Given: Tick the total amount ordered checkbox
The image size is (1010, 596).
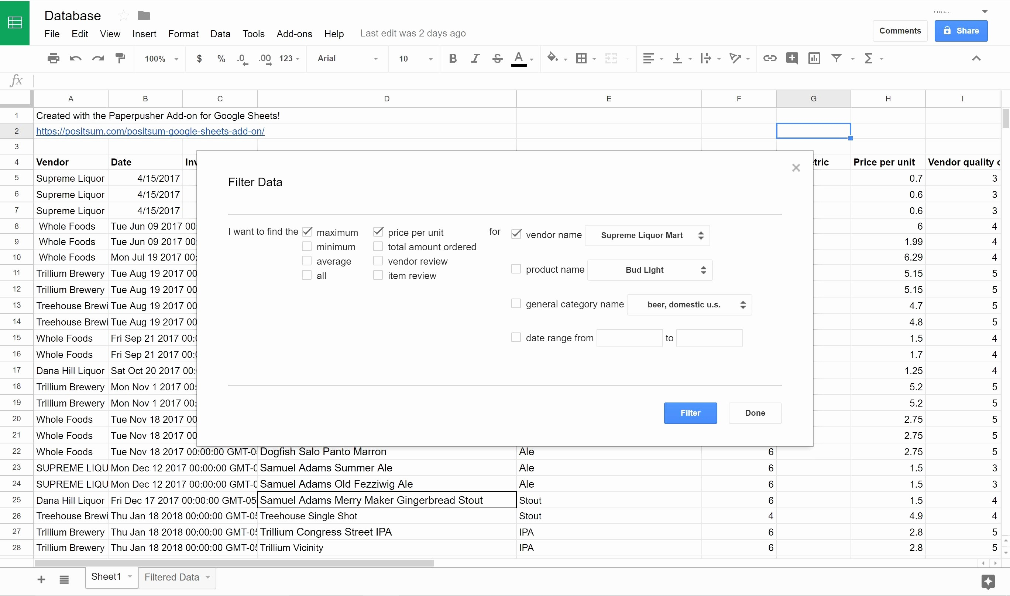Looking at the screenshot, I should tap(378, 247).
